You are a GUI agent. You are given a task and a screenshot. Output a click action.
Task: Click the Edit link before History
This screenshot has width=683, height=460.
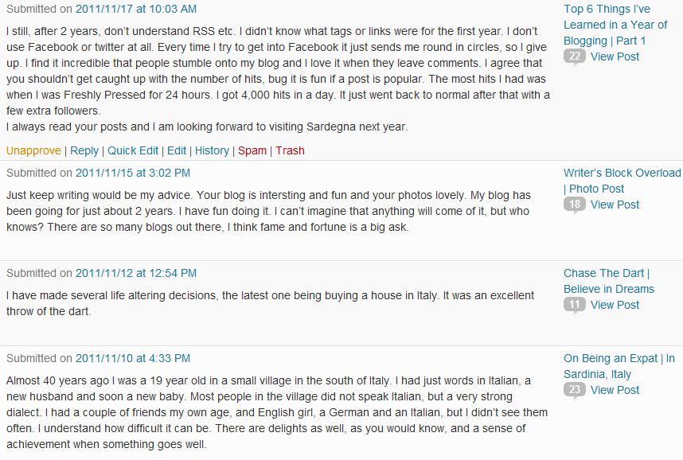pos(177,150)
